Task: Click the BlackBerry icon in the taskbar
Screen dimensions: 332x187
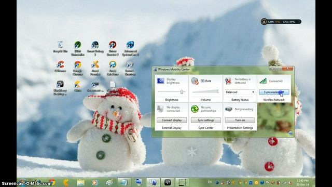Action: coord(168,182)
